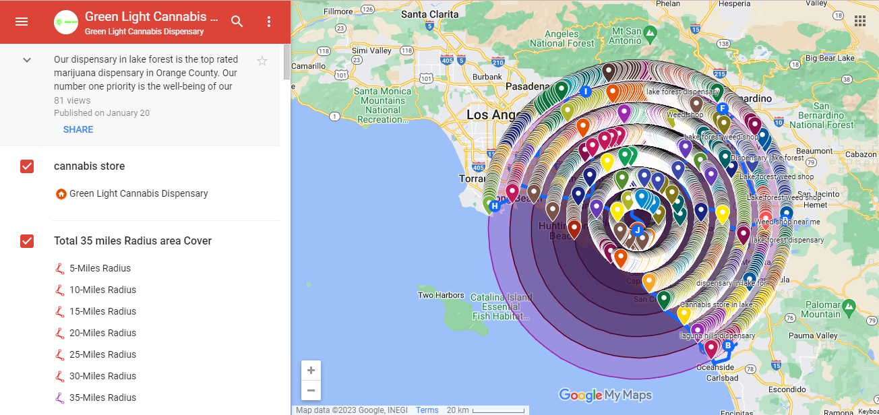The image size is (879, 415).
Task: Click the blue F marker near San Bernardino
Action: [x=723, y=108]
